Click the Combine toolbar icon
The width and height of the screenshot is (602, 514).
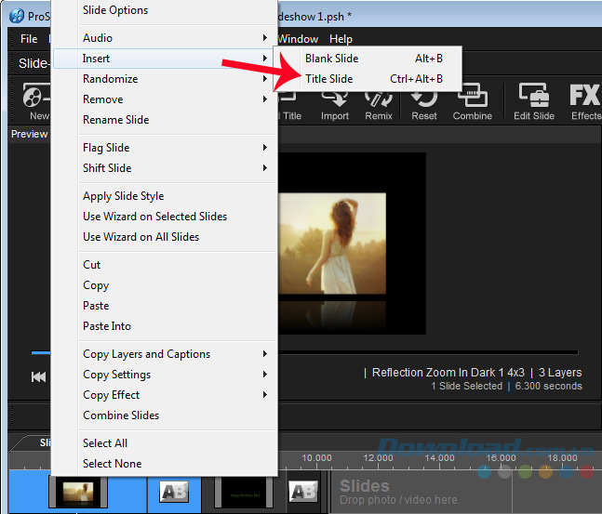pyautogui.click(x=473, y=102)
